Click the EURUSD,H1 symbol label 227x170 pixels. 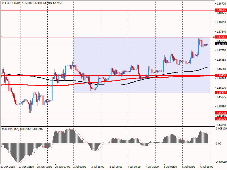tap(13, 3)
